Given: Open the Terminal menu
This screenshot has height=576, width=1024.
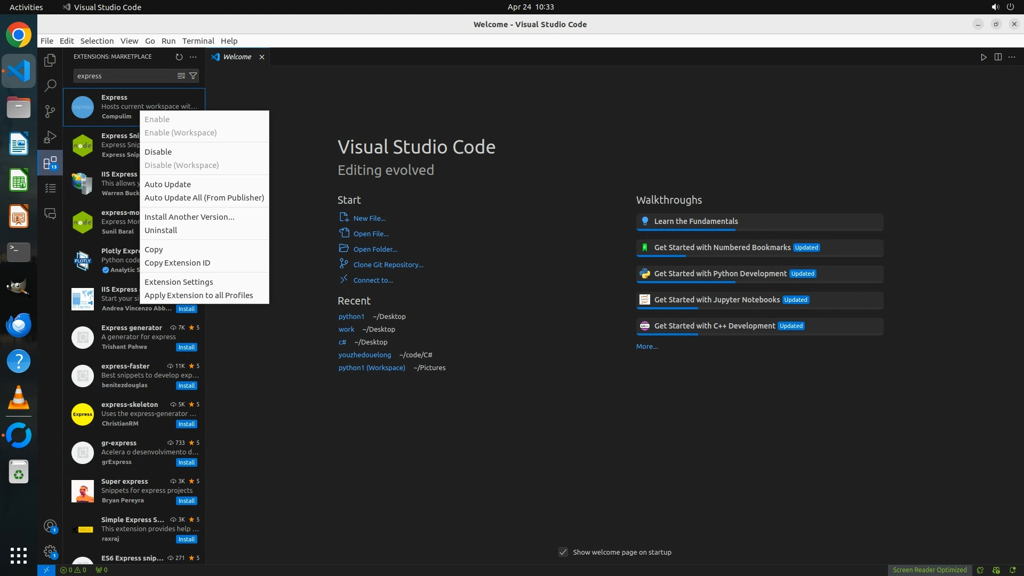Looking at the screenshot, I should click(x=198, y=41).
